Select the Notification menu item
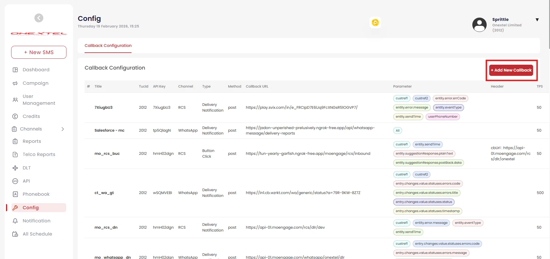Screen dimensions: 550x259 [x=37, y=221]
